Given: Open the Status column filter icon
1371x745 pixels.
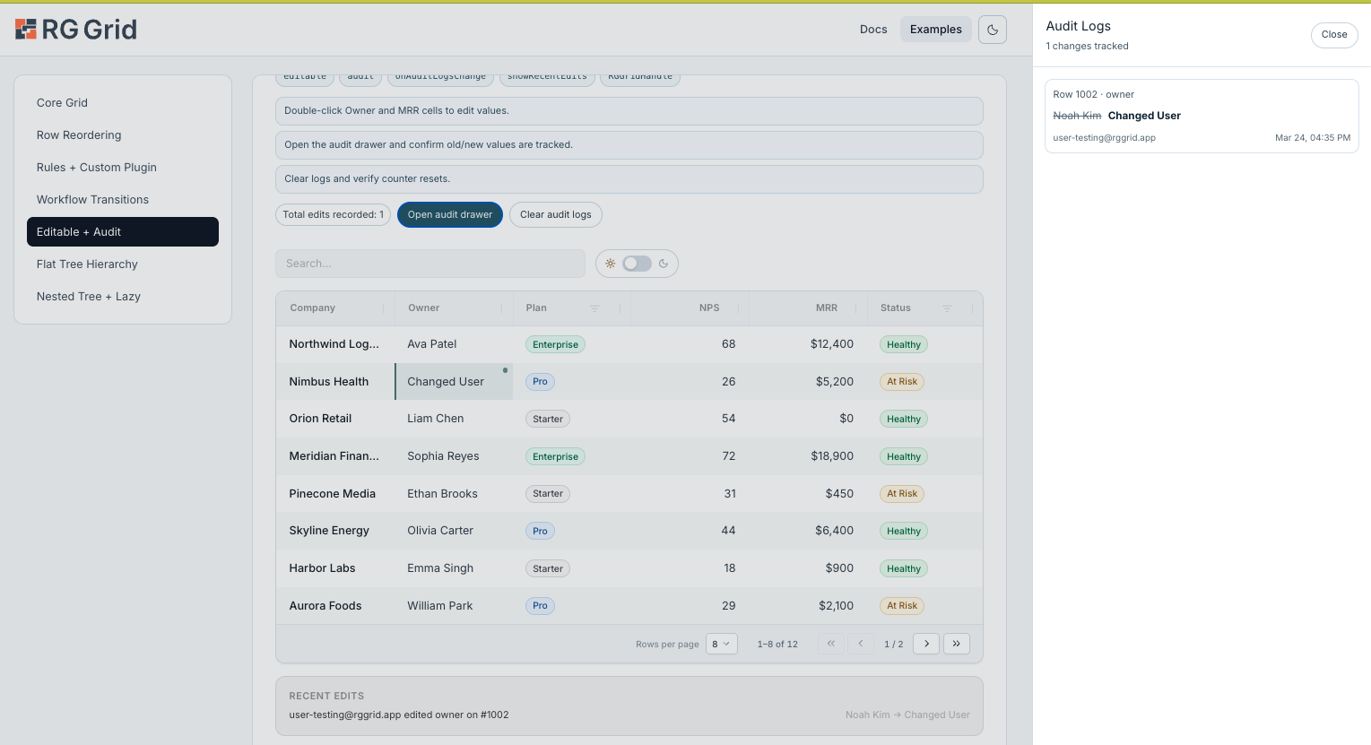Looking at the screenshot, I should pyautogui.click(x=947, y=308).
